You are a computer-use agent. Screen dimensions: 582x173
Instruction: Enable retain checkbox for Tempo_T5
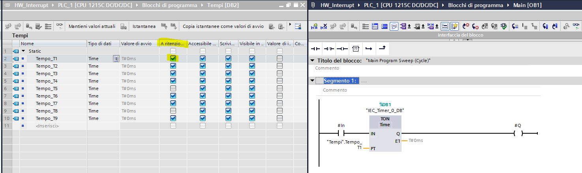click(173, 88)
